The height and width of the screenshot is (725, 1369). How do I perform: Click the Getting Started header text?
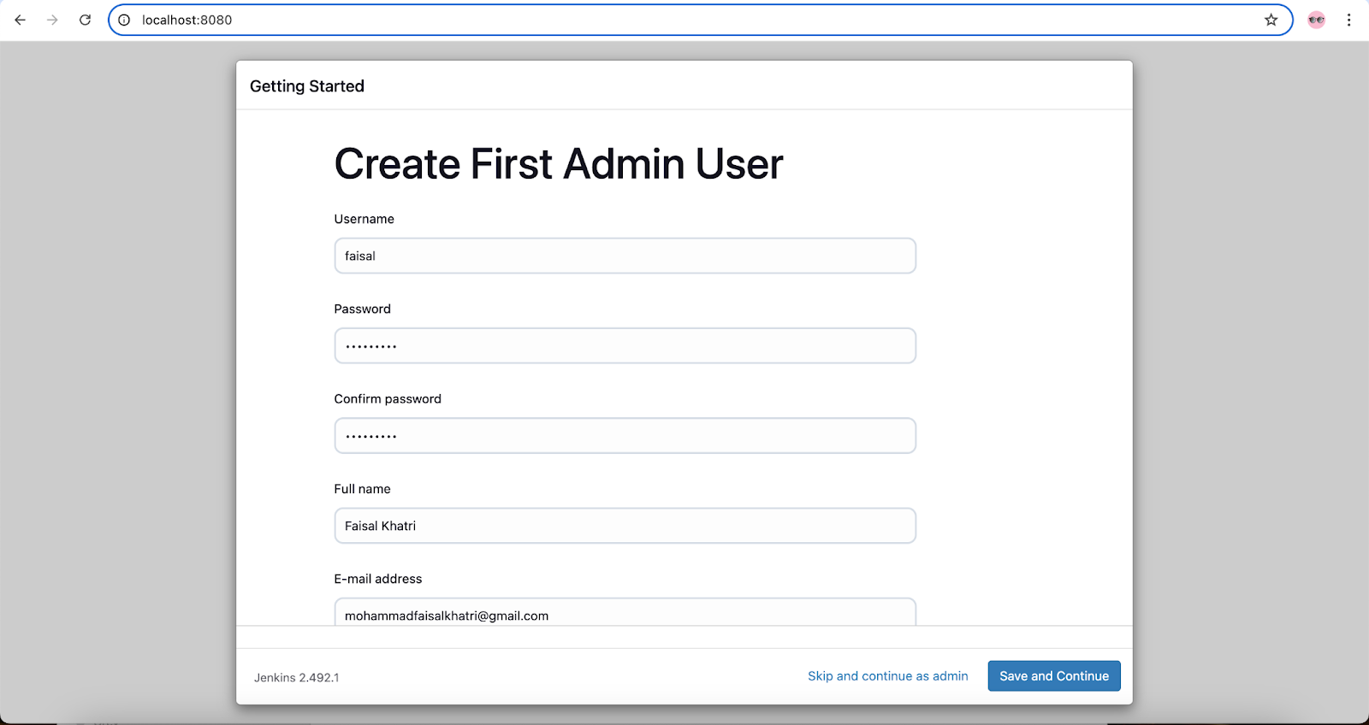307,86
